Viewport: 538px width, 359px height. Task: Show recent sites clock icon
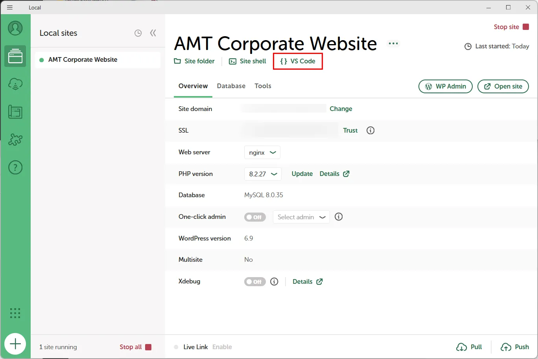pos(138,33)
